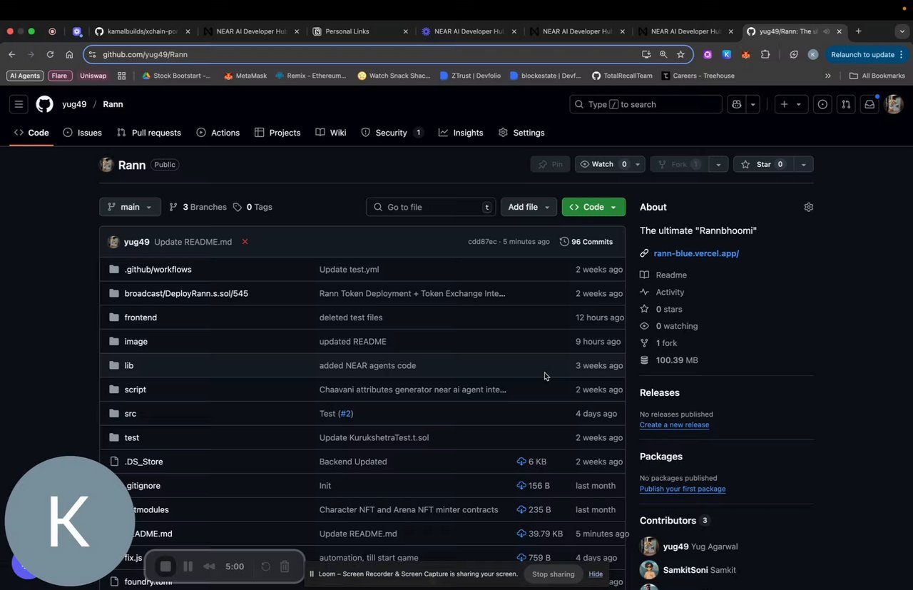Restart the Loom recording
Screen dimensions: 913x590
[265, 566]
